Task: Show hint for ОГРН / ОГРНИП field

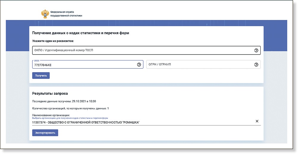Action: coord(256,65)
